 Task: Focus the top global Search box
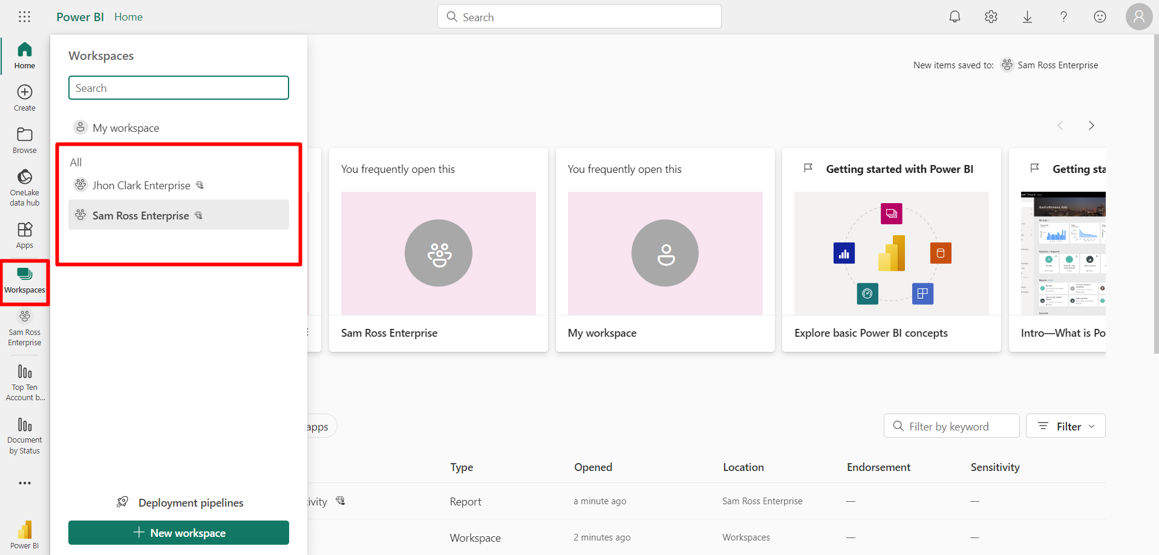[x=579, y=17]
